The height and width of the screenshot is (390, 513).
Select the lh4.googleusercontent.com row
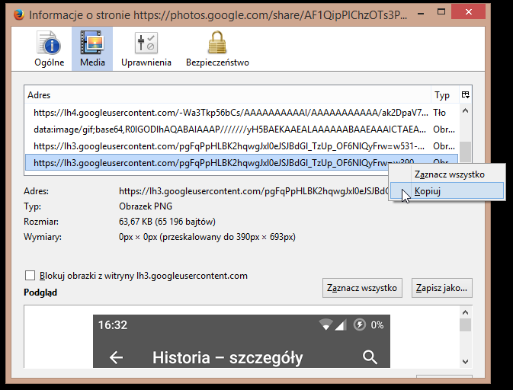pos(229,112)
